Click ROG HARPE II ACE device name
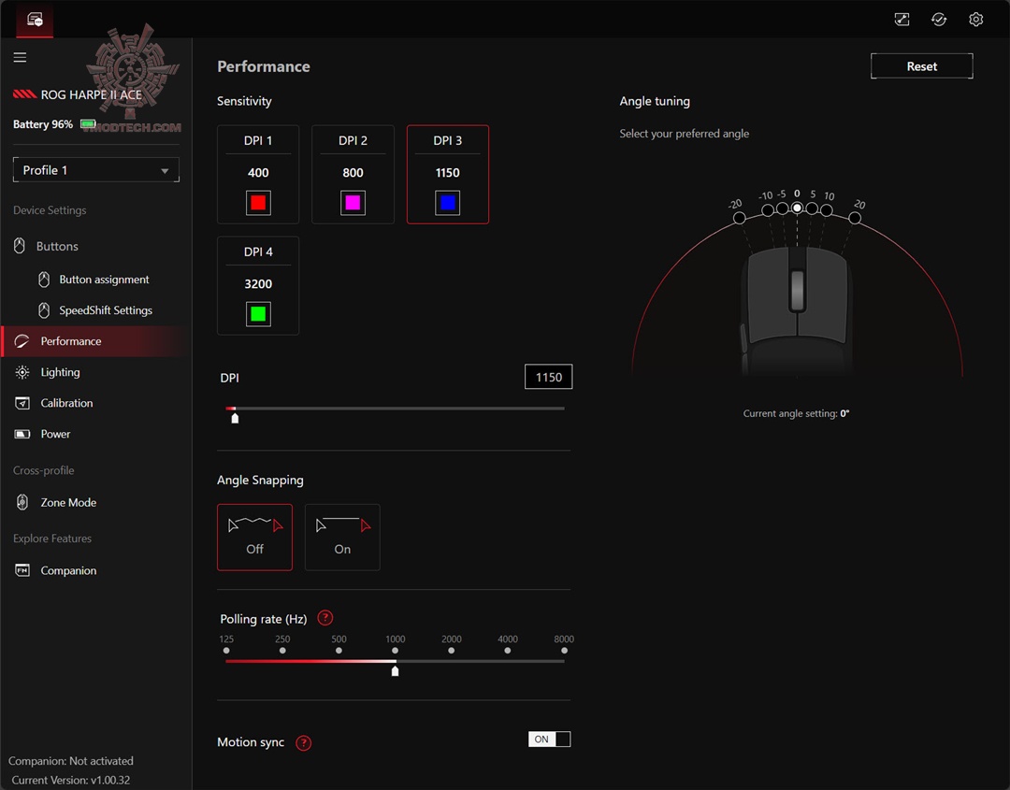Viewport: 1010px width, 790px height. [x=92, y=94]
